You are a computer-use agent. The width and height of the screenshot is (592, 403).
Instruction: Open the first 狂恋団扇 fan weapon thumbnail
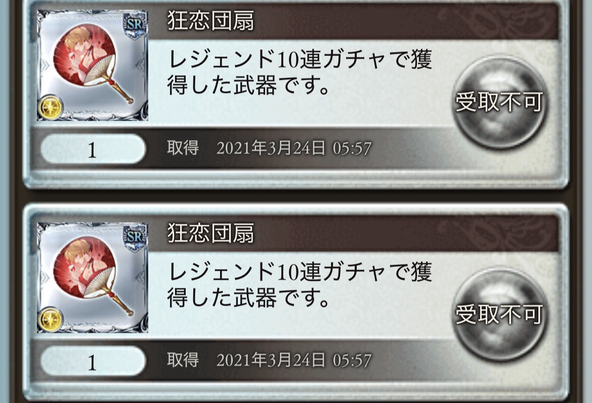point(93,65)
